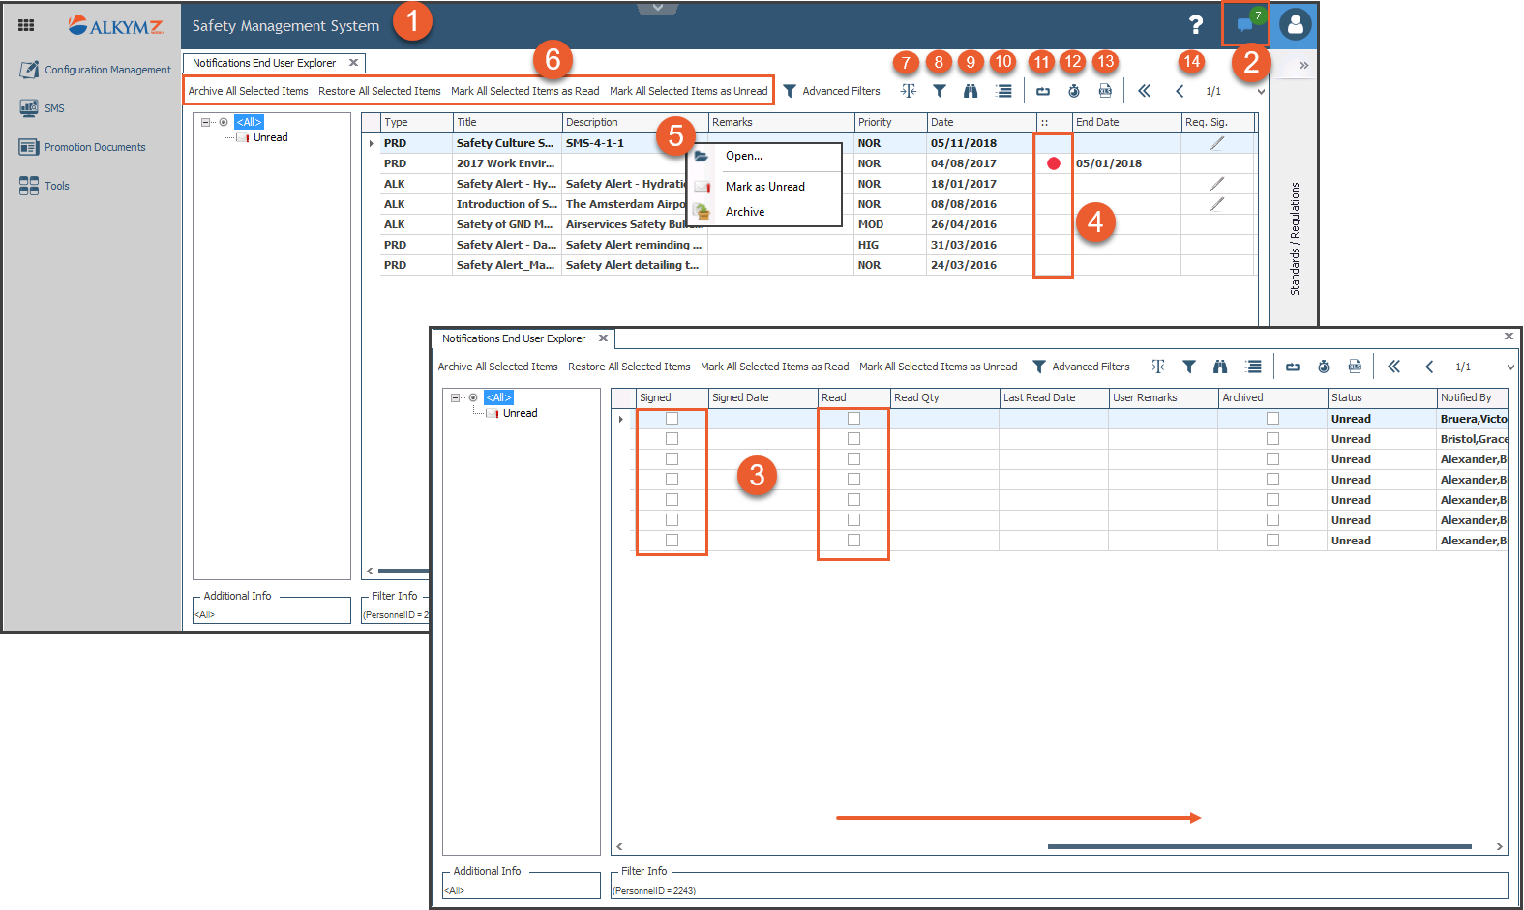Expand the Safety Culture row arrow

coord(372,143)
